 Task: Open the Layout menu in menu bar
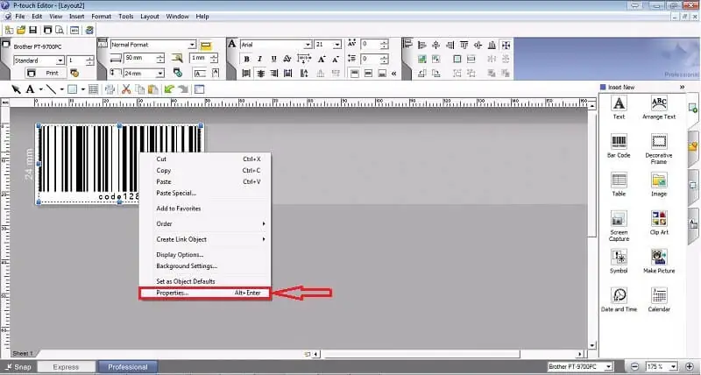click(150, 17)
